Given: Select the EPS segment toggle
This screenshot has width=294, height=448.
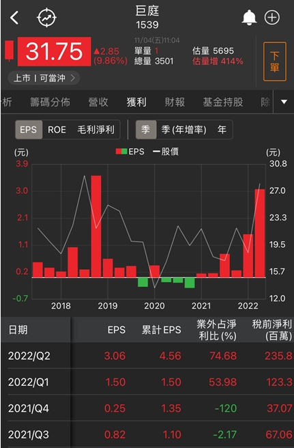Looking at the screenshot, I should pyautogui.click(x=29, y=130).
